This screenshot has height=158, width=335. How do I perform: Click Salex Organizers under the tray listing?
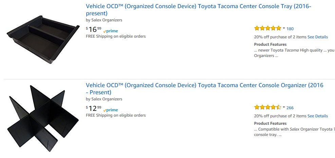[107, 20]
